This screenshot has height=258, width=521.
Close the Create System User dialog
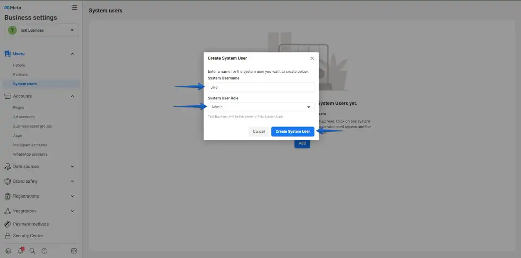312,58
